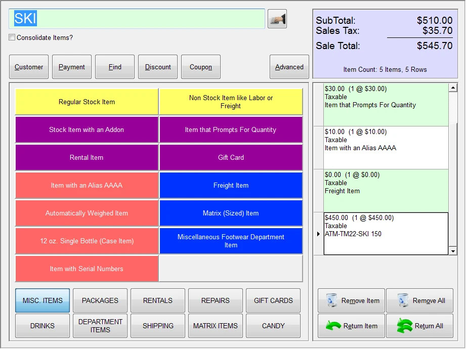Toggle the Consolidate Items checkbox
The image size is (466, 349).
12,37
